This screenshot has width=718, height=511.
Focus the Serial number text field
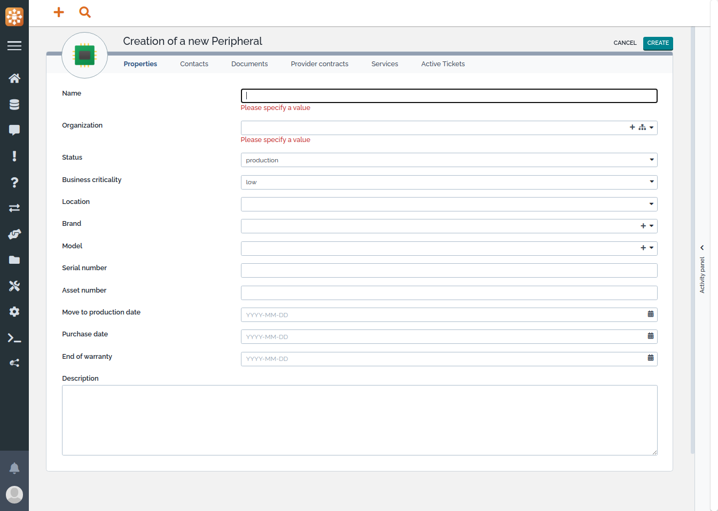point(449,271)
